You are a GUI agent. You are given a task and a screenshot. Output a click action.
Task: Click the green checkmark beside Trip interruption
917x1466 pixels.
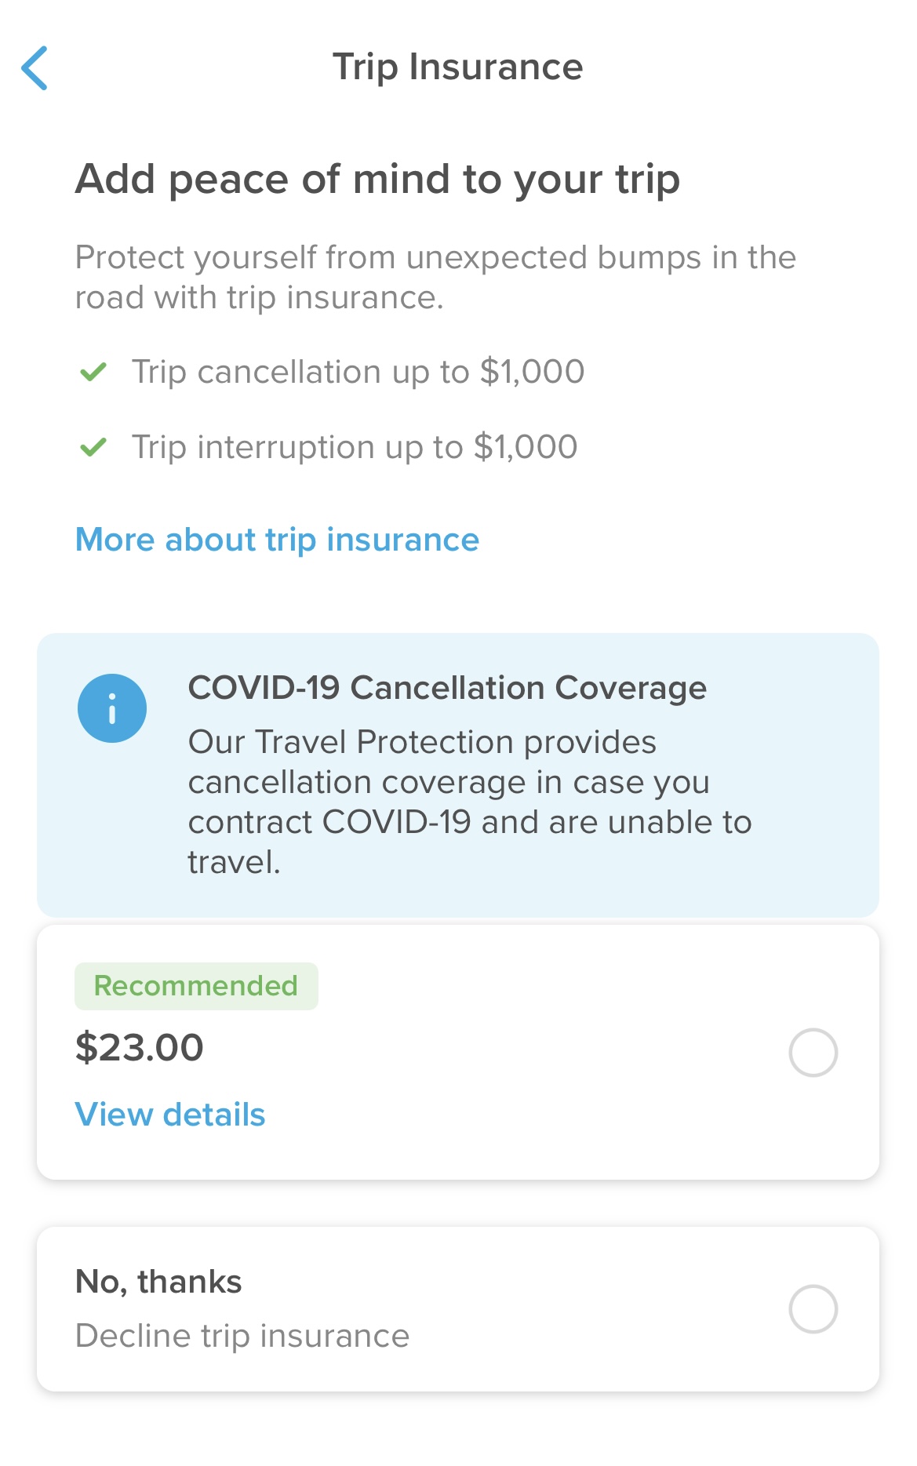coord(93,447)
